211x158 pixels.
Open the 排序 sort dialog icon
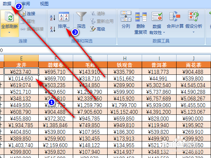pos(64,17)
